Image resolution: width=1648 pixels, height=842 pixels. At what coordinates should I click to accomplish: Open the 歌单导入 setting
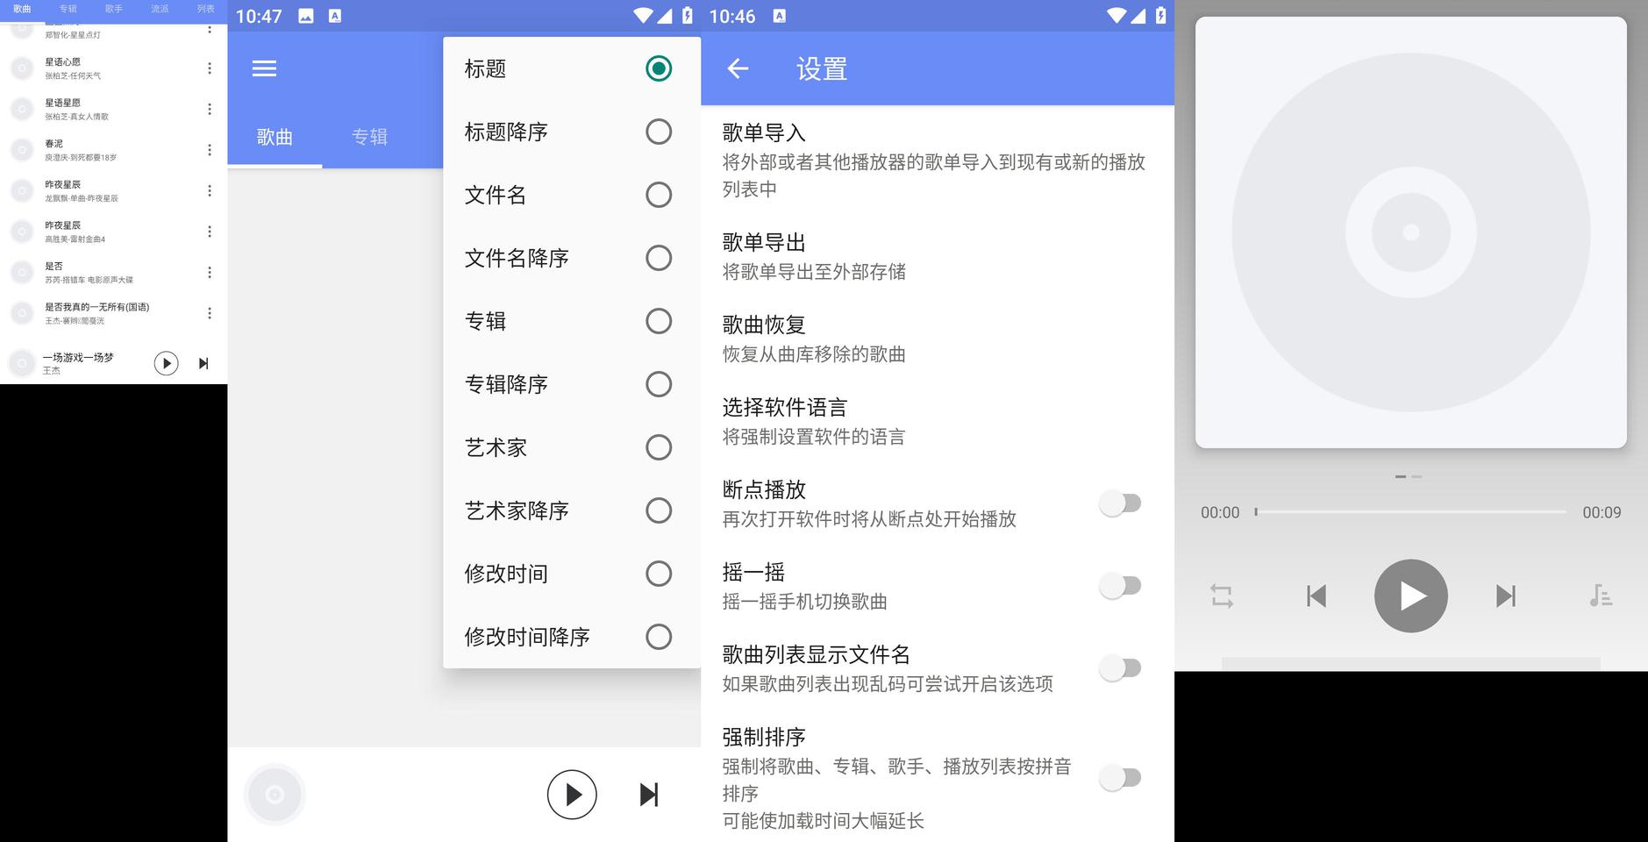click(935, 161)
